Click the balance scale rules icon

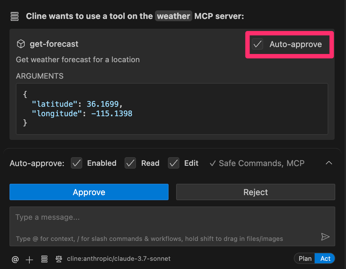tap(59, 259)
